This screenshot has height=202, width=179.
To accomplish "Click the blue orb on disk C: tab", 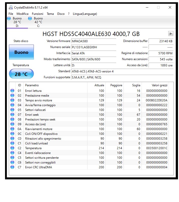I will tap(30, 18).
